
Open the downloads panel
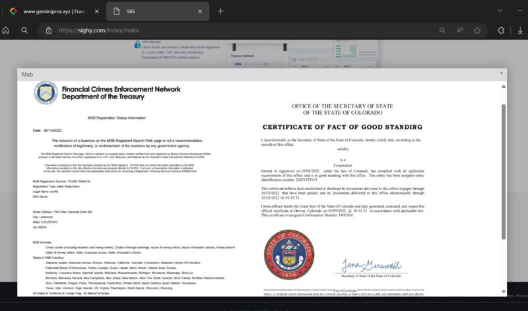520,30
